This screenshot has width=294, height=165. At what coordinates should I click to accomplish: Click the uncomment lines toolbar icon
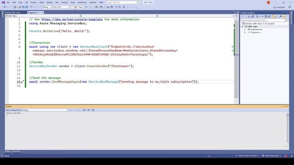coord(119,7)
